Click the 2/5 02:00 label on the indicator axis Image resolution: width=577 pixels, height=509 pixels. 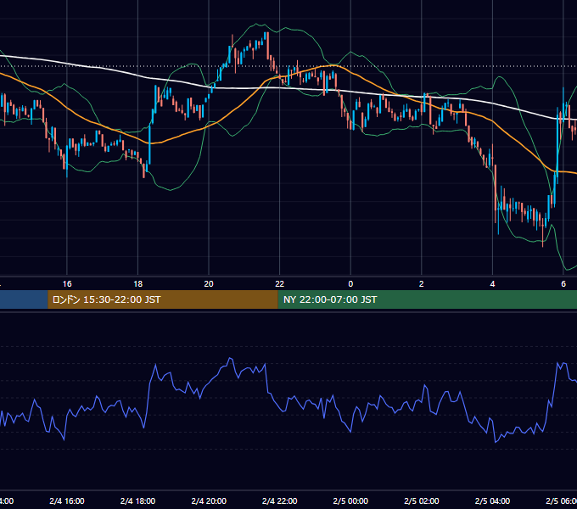point(422,501)
